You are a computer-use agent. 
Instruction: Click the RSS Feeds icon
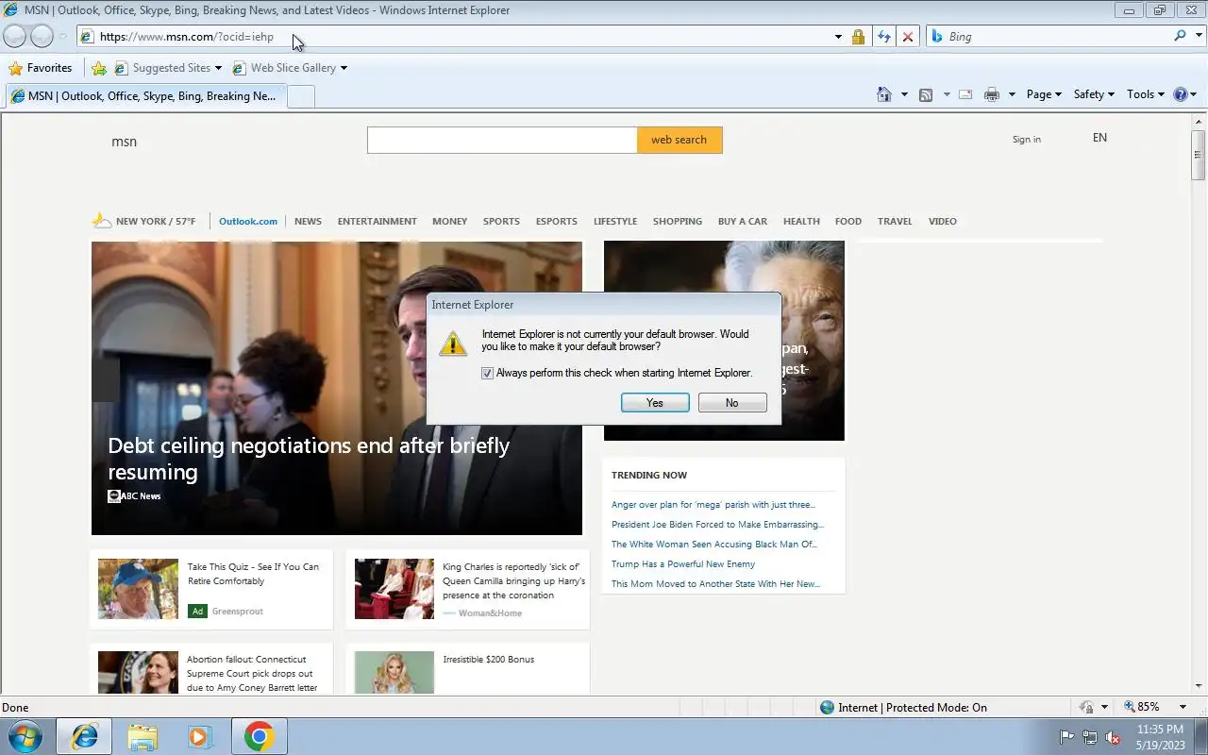point(926,94)
